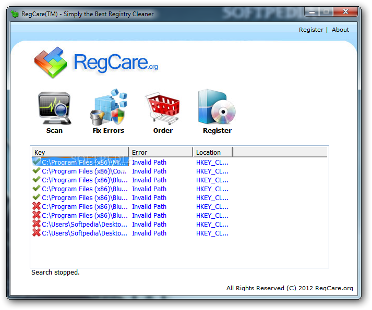Uncheck the green checkmark on the \Mi... row
372x310 pixels.
(37, 162)
